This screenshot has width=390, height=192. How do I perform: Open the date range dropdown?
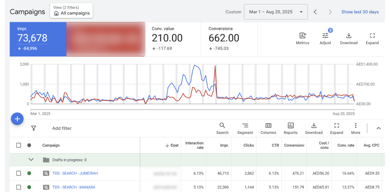[276, 12]
